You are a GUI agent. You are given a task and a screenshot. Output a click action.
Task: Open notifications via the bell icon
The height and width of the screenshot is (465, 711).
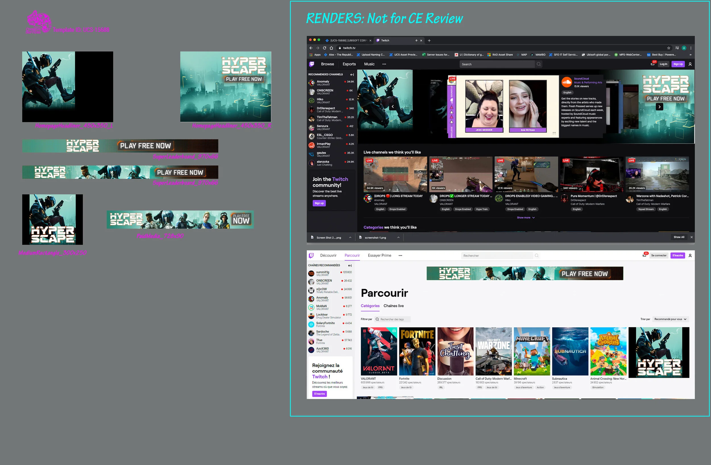653,64
